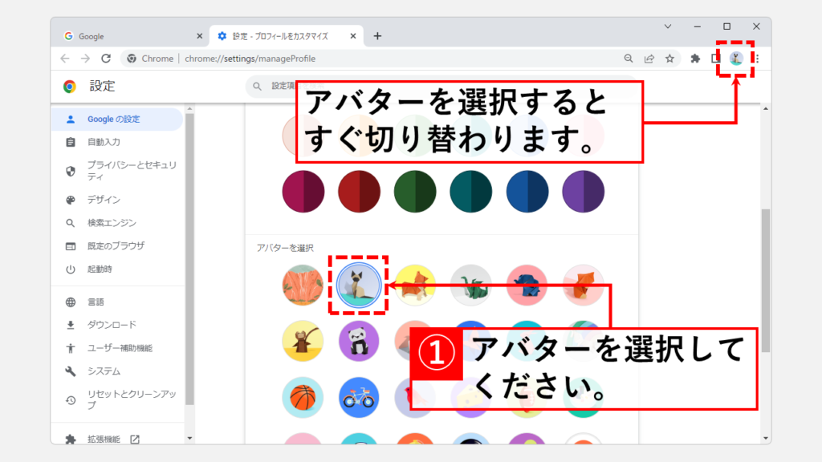The image size is (822, 462).
Task: Open the tab search chevron in title bar
Action: click(668, 26)
